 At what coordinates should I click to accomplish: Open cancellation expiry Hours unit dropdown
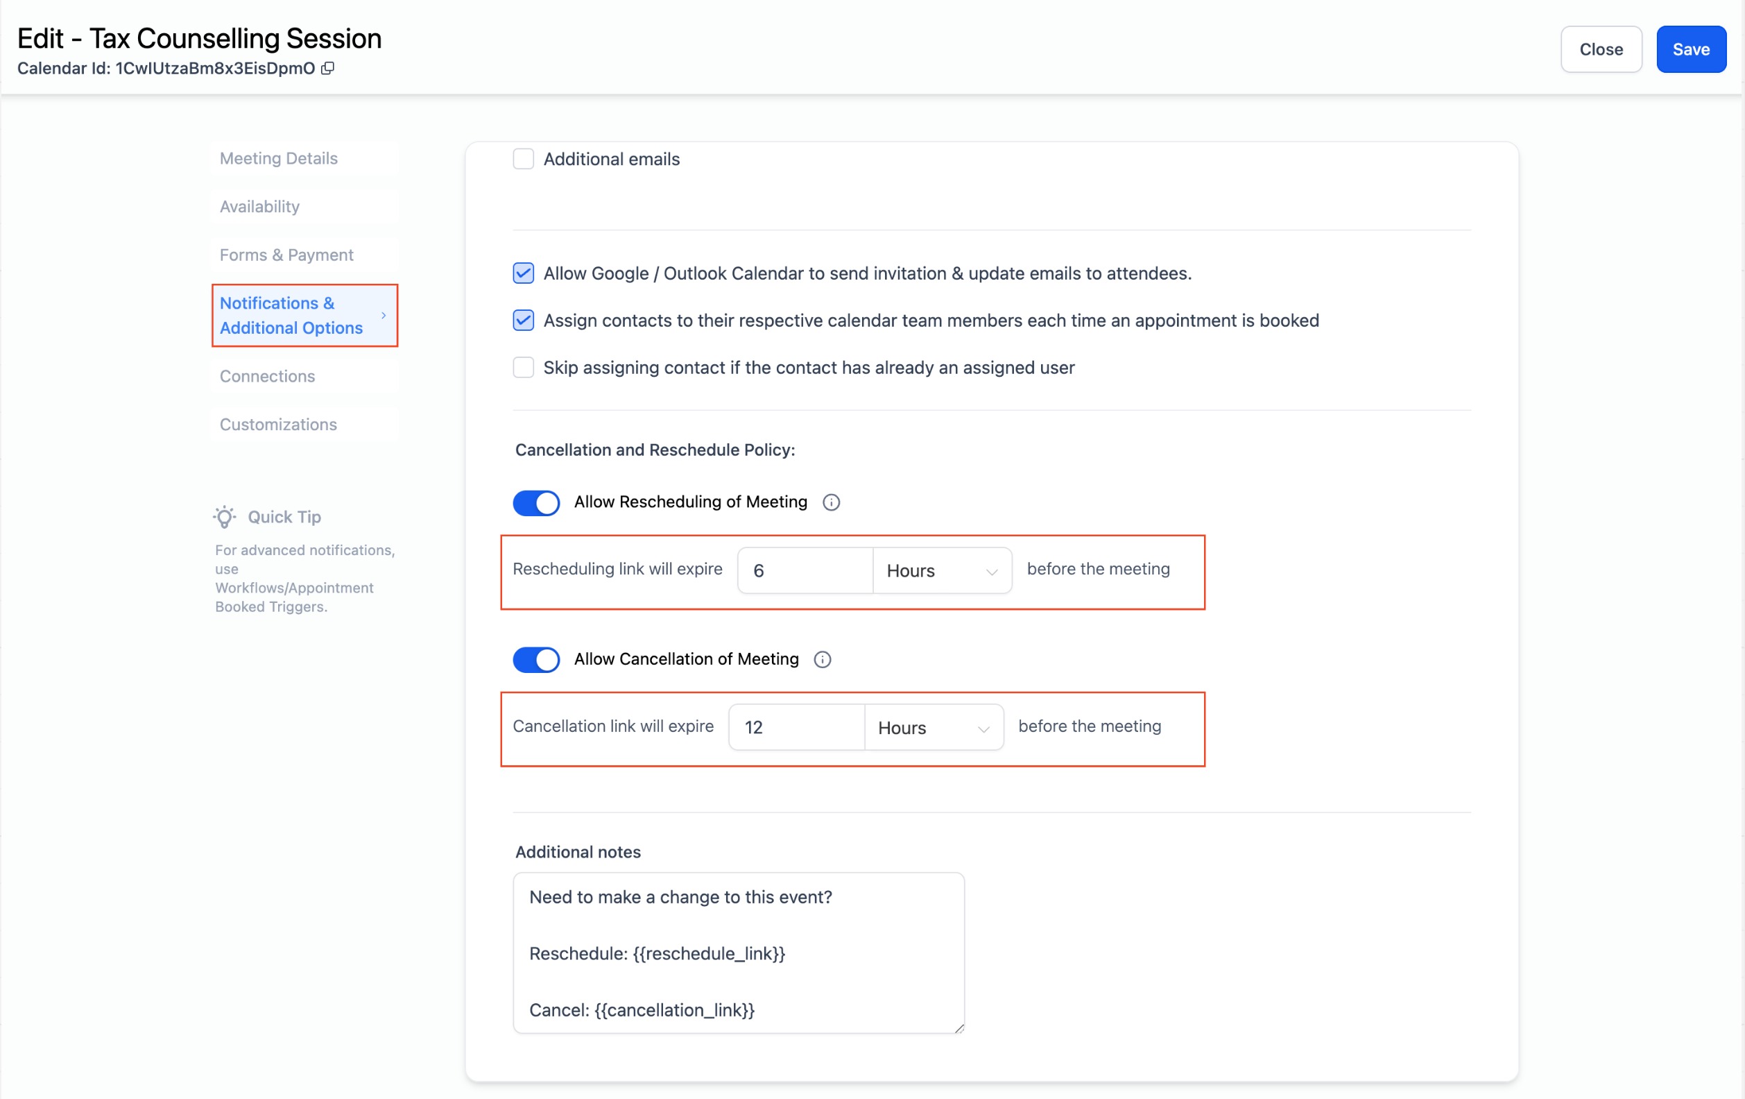[x=933, y=728]
